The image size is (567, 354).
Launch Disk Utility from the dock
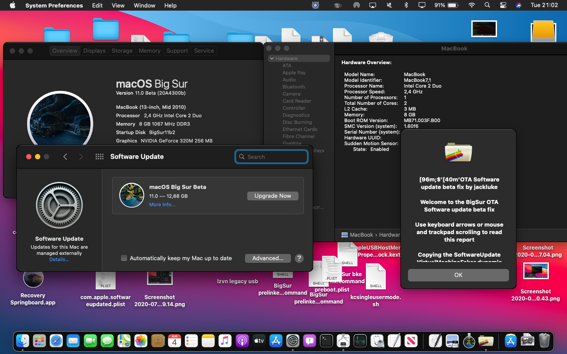click(377, 341)
